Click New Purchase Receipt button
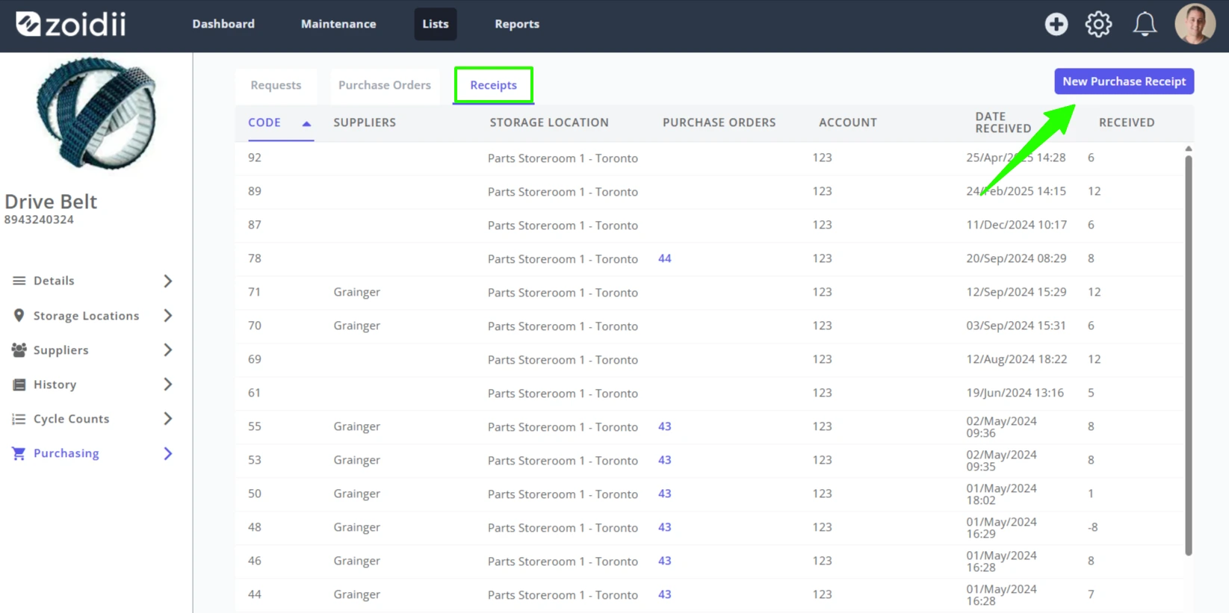1229x613 pixels. [x=1124, y=81]
